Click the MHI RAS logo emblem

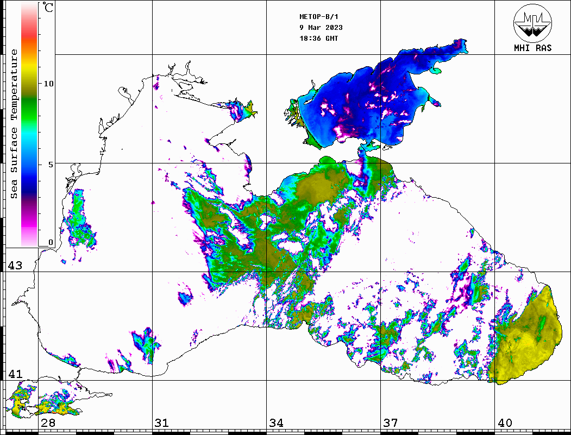click(532, 23)
